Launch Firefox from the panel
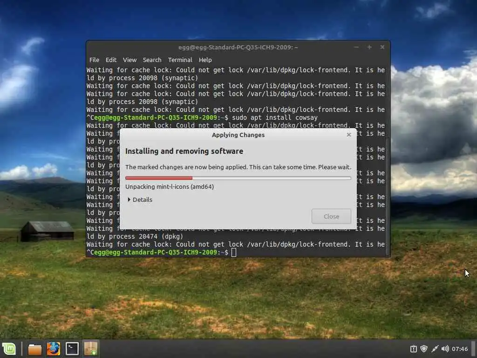The height and width of the screenshot is (358, 477). point(53,349)
